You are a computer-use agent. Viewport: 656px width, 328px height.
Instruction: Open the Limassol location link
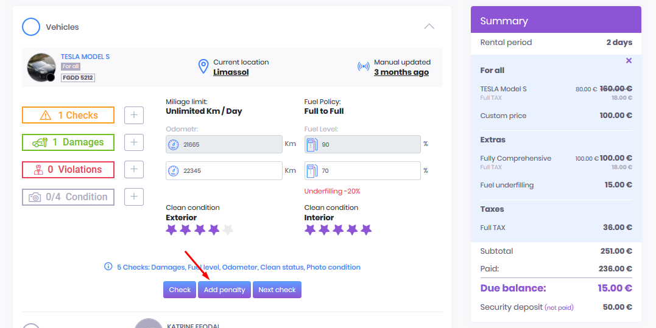[x=231, y=72]
